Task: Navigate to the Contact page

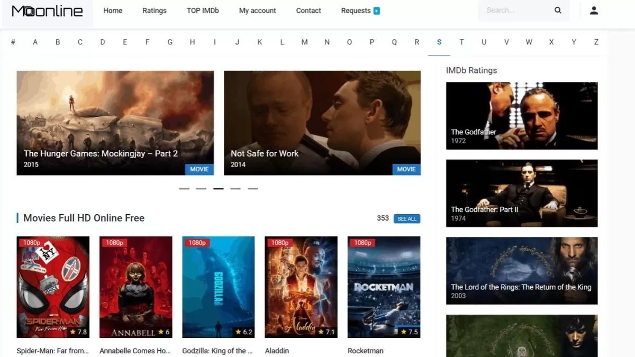Action: pyautogui.click(x=309, y=11)
